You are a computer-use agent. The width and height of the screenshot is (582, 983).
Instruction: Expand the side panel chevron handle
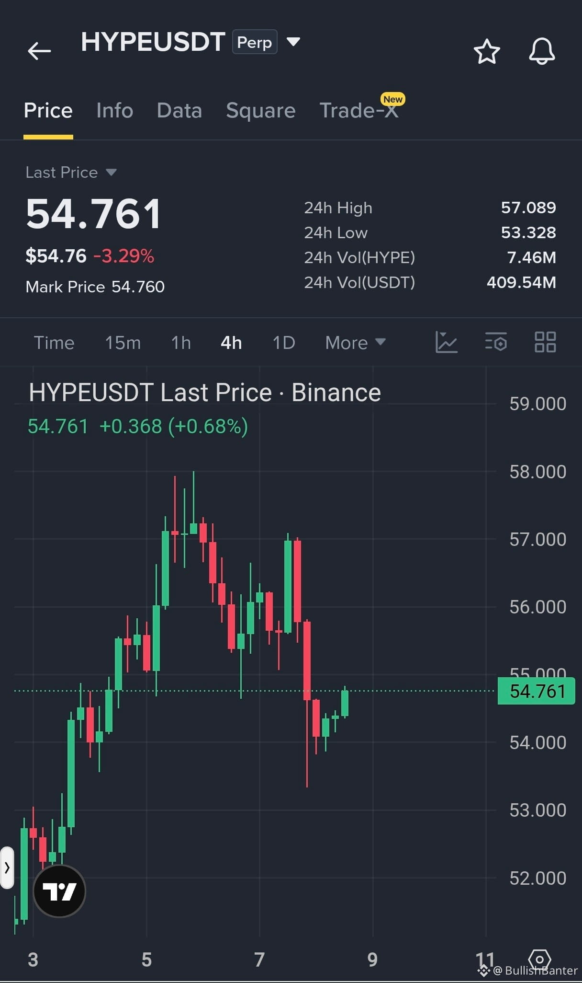tap(7, 867)
